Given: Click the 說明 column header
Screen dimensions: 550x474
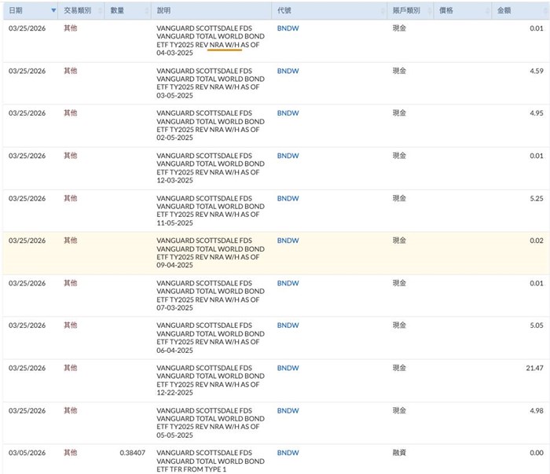Looking at the screenshot, I should (164, 11).
